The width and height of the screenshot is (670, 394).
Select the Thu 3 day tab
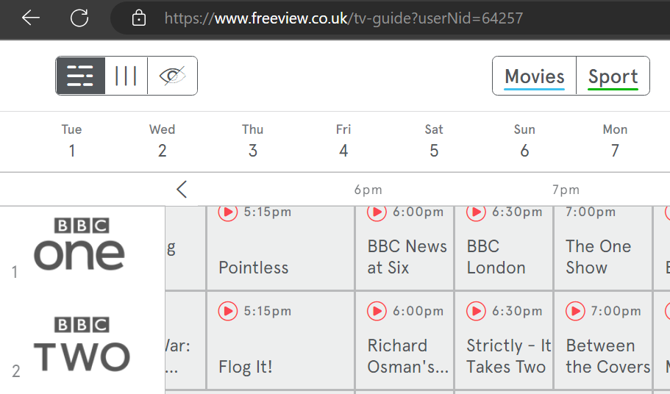pyautogui.click(x=252, y=141)
